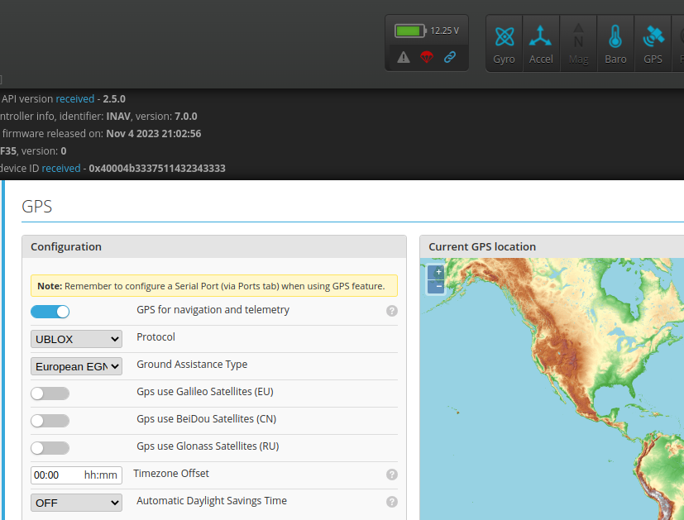Select the Configuration panel header

[x=65, y=246]
